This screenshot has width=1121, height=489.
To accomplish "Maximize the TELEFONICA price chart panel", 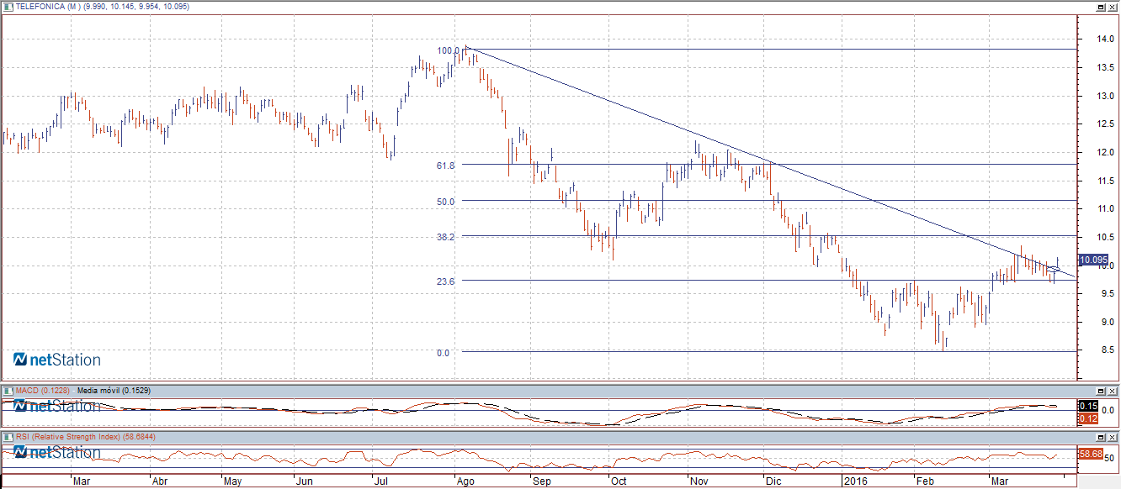I will (1100, 6).
